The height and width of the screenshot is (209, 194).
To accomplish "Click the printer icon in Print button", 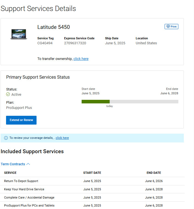I will click(x=168, y=26).
